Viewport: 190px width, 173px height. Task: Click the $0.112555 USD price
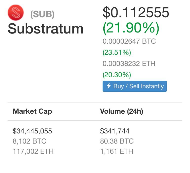(136, 12)
